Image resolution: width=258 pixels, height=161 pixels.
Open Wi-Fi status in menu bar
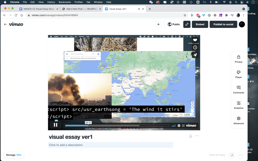[224, 2]
